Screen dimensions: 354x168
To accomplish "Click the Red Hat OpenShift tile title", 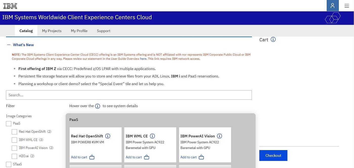I will click(87, 136).
